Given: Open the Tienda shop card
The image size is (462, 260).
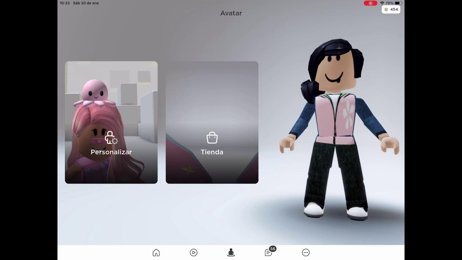Looking at the screenshot, I should tap(212, 122).
